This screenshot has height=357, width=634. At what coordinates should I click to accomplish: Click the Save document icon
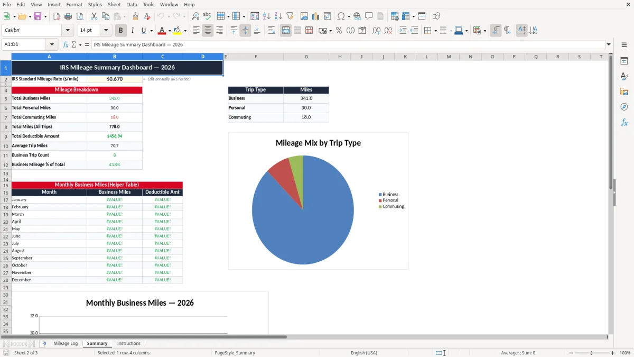(39, 16)
